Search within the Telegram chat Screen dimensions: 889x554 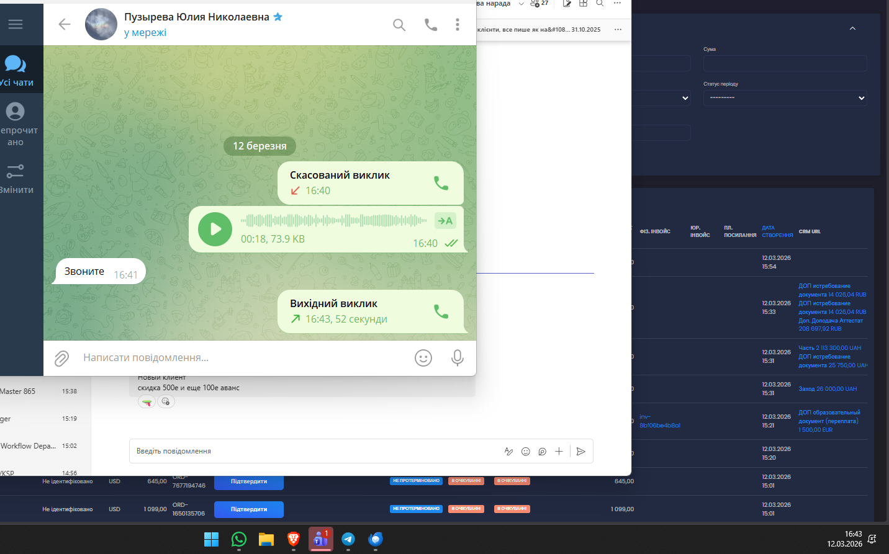click(399, 25)
